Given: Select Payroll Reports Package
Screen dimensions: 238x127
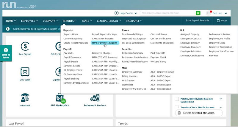Looking at the screenshot, I should (x=104, y=34).
